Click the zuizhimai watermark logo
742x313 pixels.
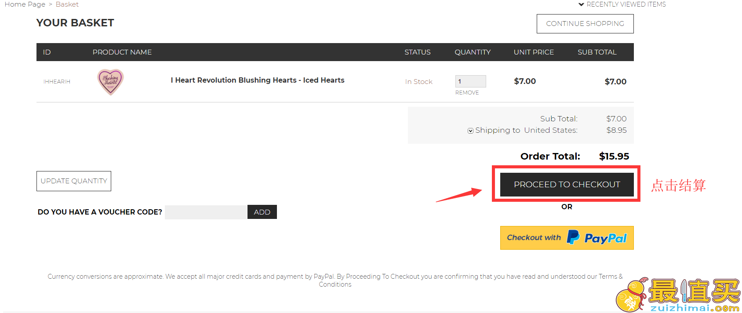tap(678, 295)
